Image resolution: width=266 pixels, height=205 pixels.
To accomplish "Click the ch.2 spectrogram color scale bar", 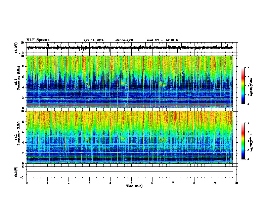I will (243, 141).
